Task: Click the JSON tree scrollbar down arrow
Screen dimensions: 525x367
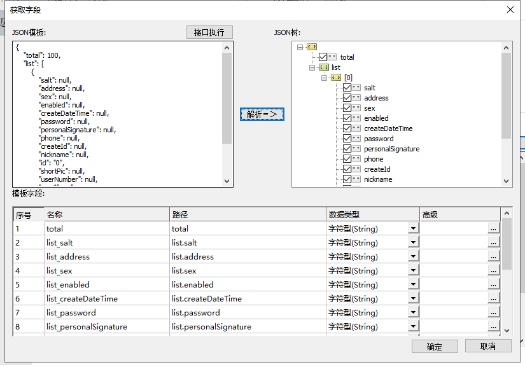Action: click(507, 181)
